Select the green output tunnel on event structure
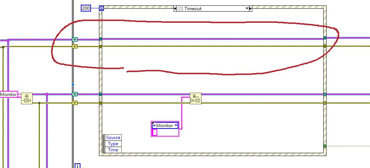 click(325, 146)
